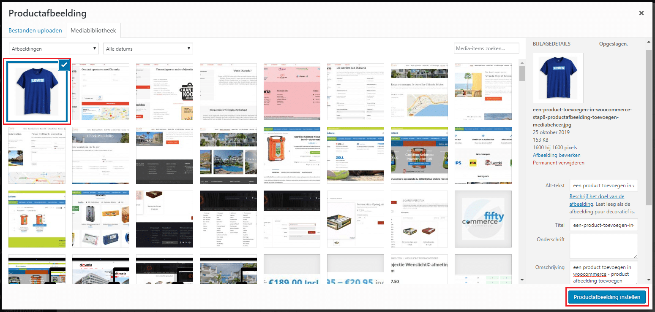
Task: Open the Alle datums date filter
Action: 148,48
